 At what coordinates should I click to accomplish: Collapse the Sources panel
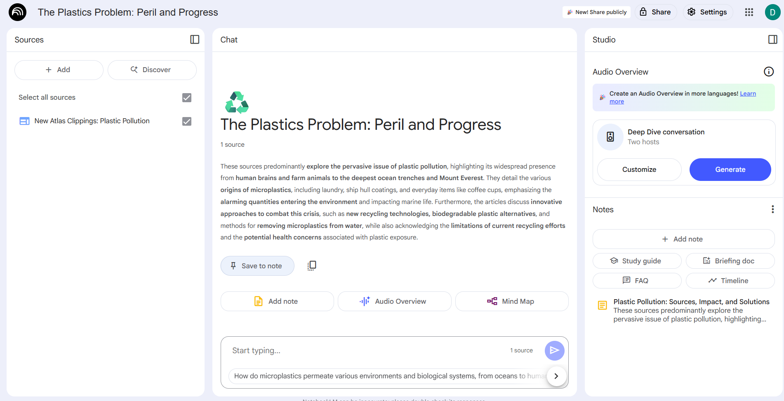click(195, 40)
